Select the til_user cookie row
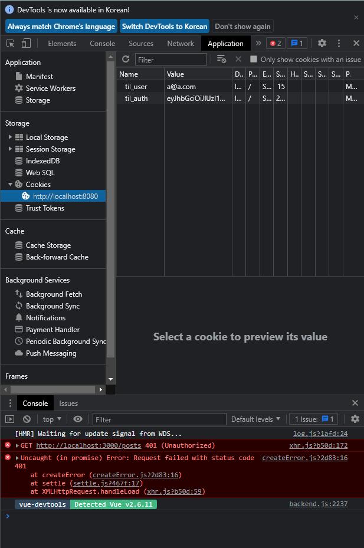Viewport: 364px width, 548px height. point(240,86)
